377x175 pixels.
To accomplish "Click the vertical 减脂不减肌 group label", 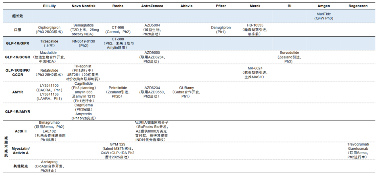I will [6, 147].
